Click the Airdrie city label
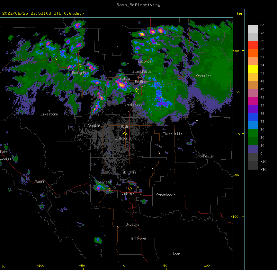The image size is (277, 270). point(130,172)
